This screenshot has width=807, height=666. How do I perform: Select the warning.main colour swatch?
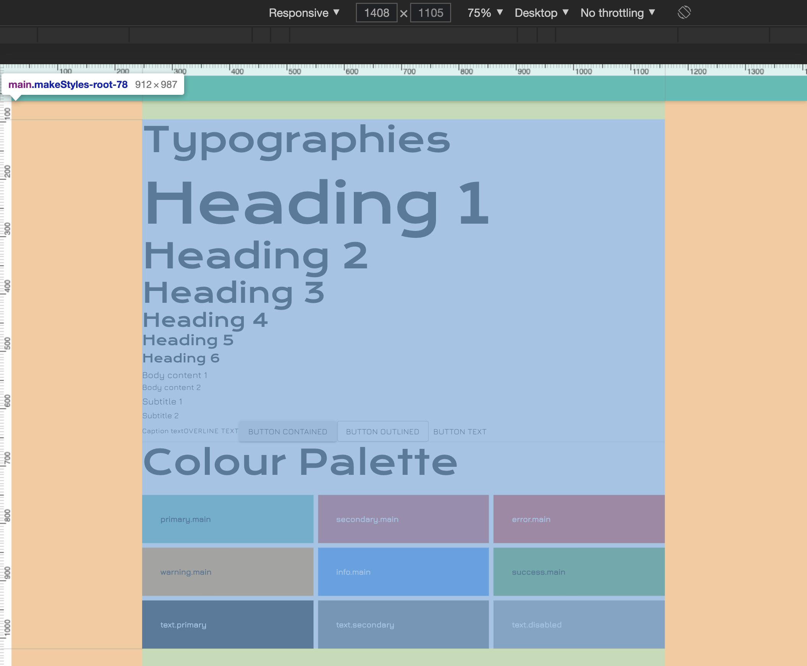click(x=228, y=572)
